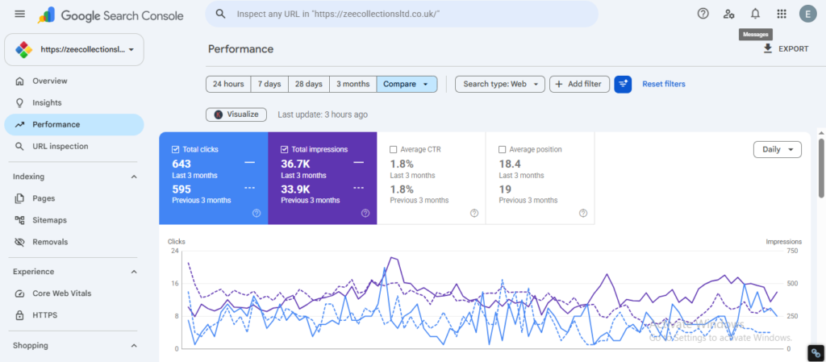This screenshot has width=826, height=362.
Task: Open the Compare date range dropdown
Action: [407, 84]
